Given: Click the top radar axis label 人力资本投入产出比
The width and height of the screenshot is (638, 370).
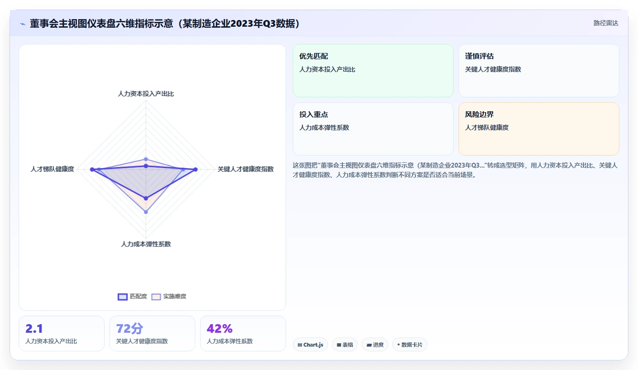Looking at the screenshot, I should (146, 94).
